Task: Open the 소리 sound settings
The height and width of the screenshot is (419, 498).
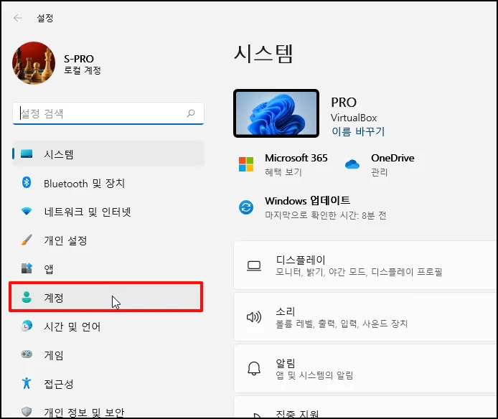Action: click(365, 317)
